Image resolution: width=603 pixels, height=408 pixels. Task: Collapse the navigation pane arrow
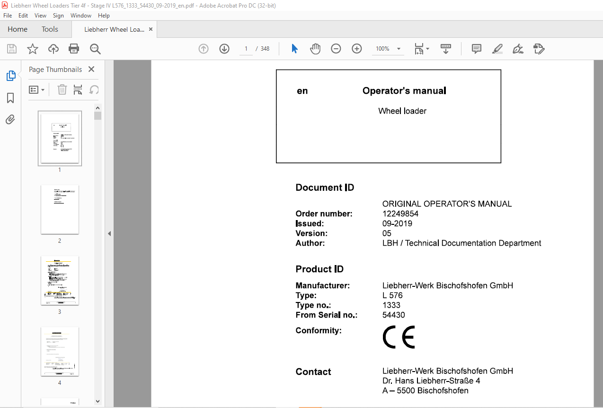click(x=109, y=233)
